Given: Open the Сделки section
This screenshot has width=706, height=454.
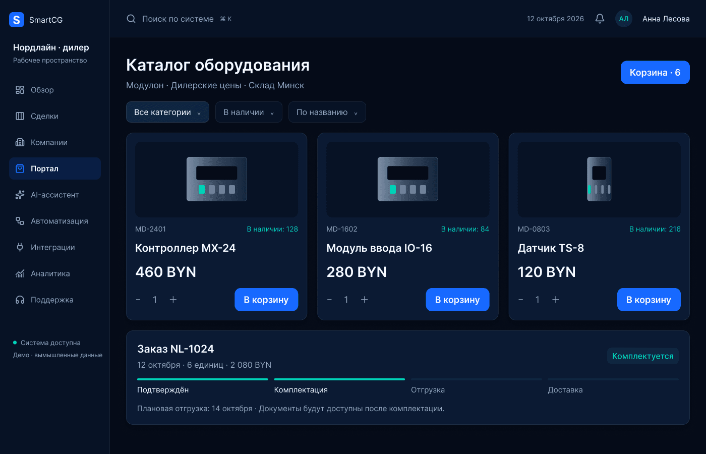Looking at the screenshot, I should click(x=55, y=116).
